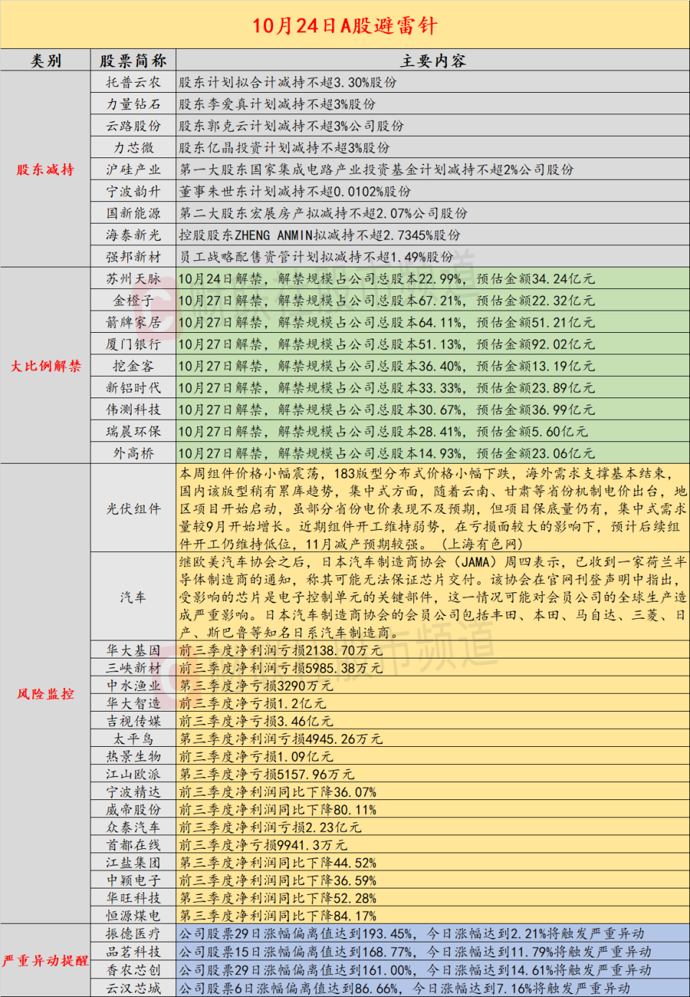Image resolution: width=690 pixels, height=997 pixels.
Task: Click 前三季度净利润亏损2138.70万元 text
Action: [280, 650]
